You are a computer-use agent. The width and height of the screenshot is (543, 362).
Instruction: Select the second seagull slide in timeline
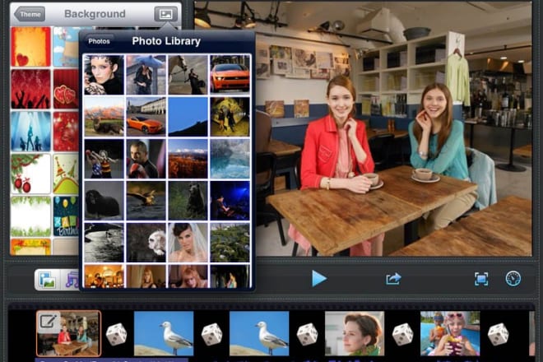coord(259,333)
